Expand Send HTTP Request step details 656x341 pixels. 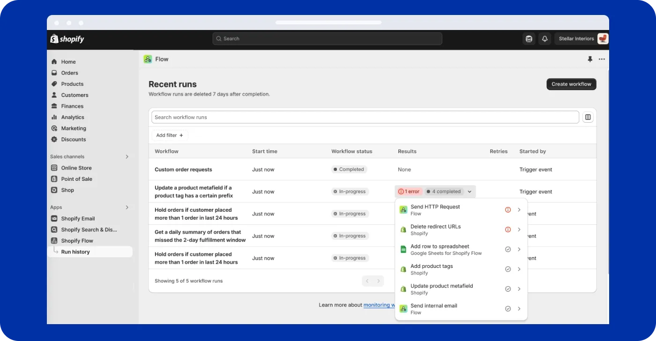[519, 209]
